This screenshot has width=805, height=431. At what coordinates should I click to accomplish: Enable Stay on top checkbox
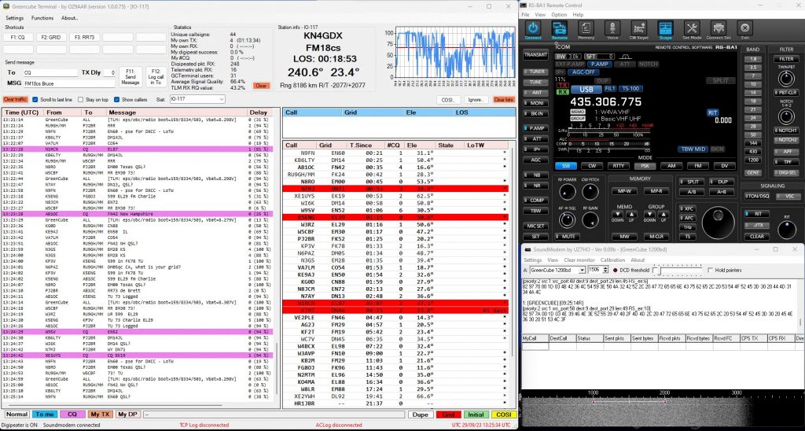tap(81, 100)
